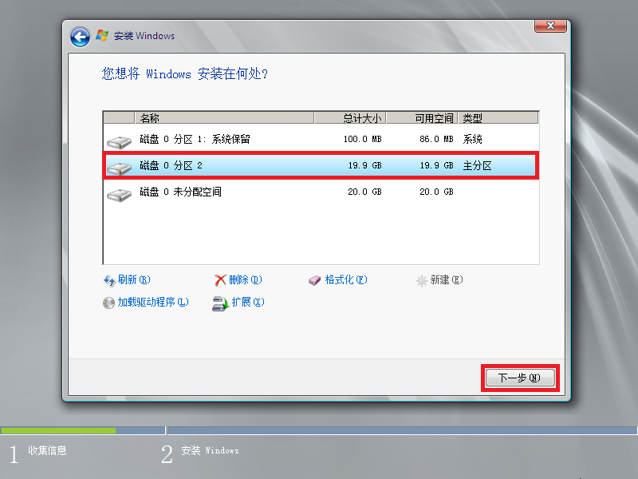Click drive icon for 磁盘 0 未分配空间
Screen dimensions: 638x479
119,194
